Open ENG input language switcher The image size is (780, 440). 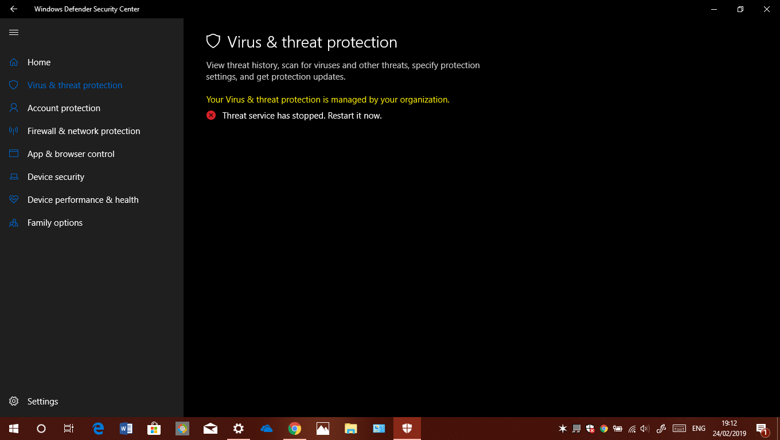[x=699, y=429]
